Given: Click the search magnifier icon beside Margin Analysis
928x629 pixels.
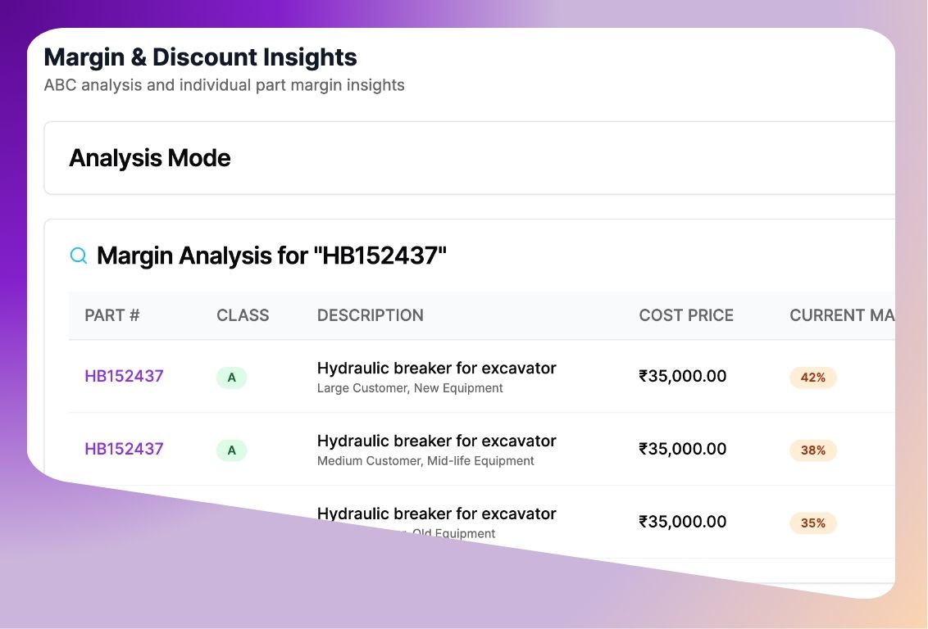Looking at the screenshot, I should click(x=79, y=256).
